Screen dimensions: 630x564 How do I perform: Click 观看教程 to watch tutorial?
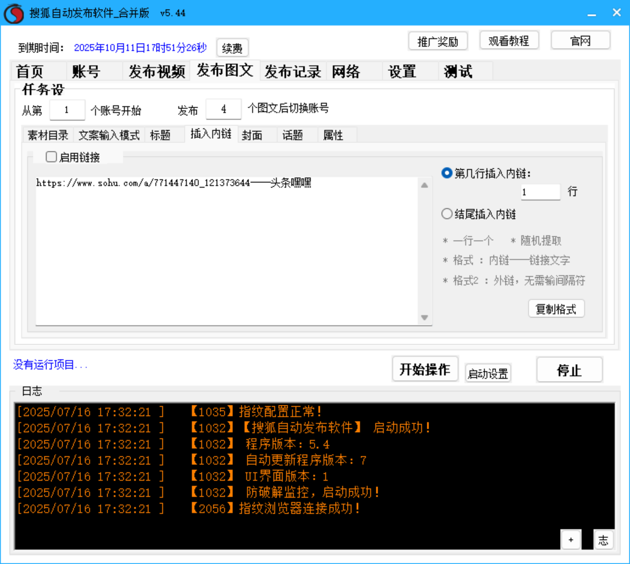(509, 41)
